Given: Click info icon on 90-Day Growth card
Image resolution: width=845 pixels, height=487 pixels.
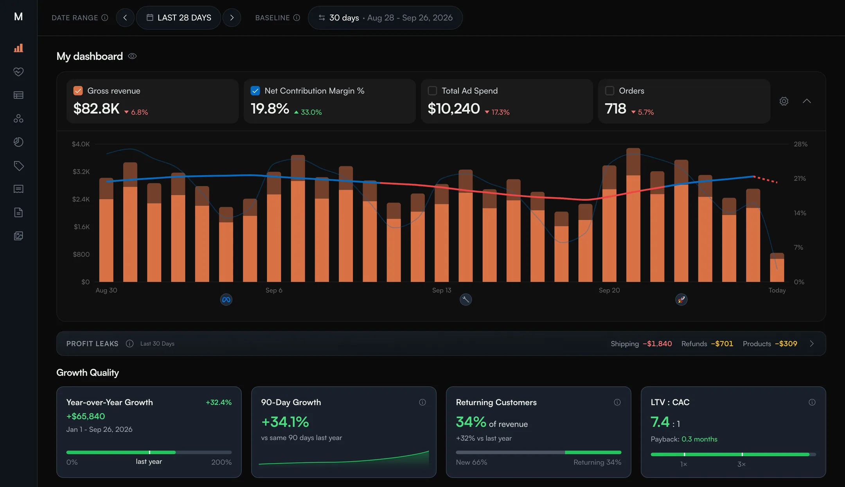Looking at the screenshot, I should (x=422, y=402).
